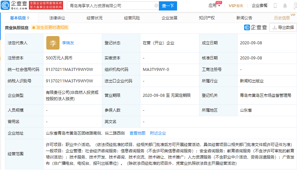Switch to the 法律诉讼 tab
This screenshot has width=297, height=170.
click(x=57, y=18)
